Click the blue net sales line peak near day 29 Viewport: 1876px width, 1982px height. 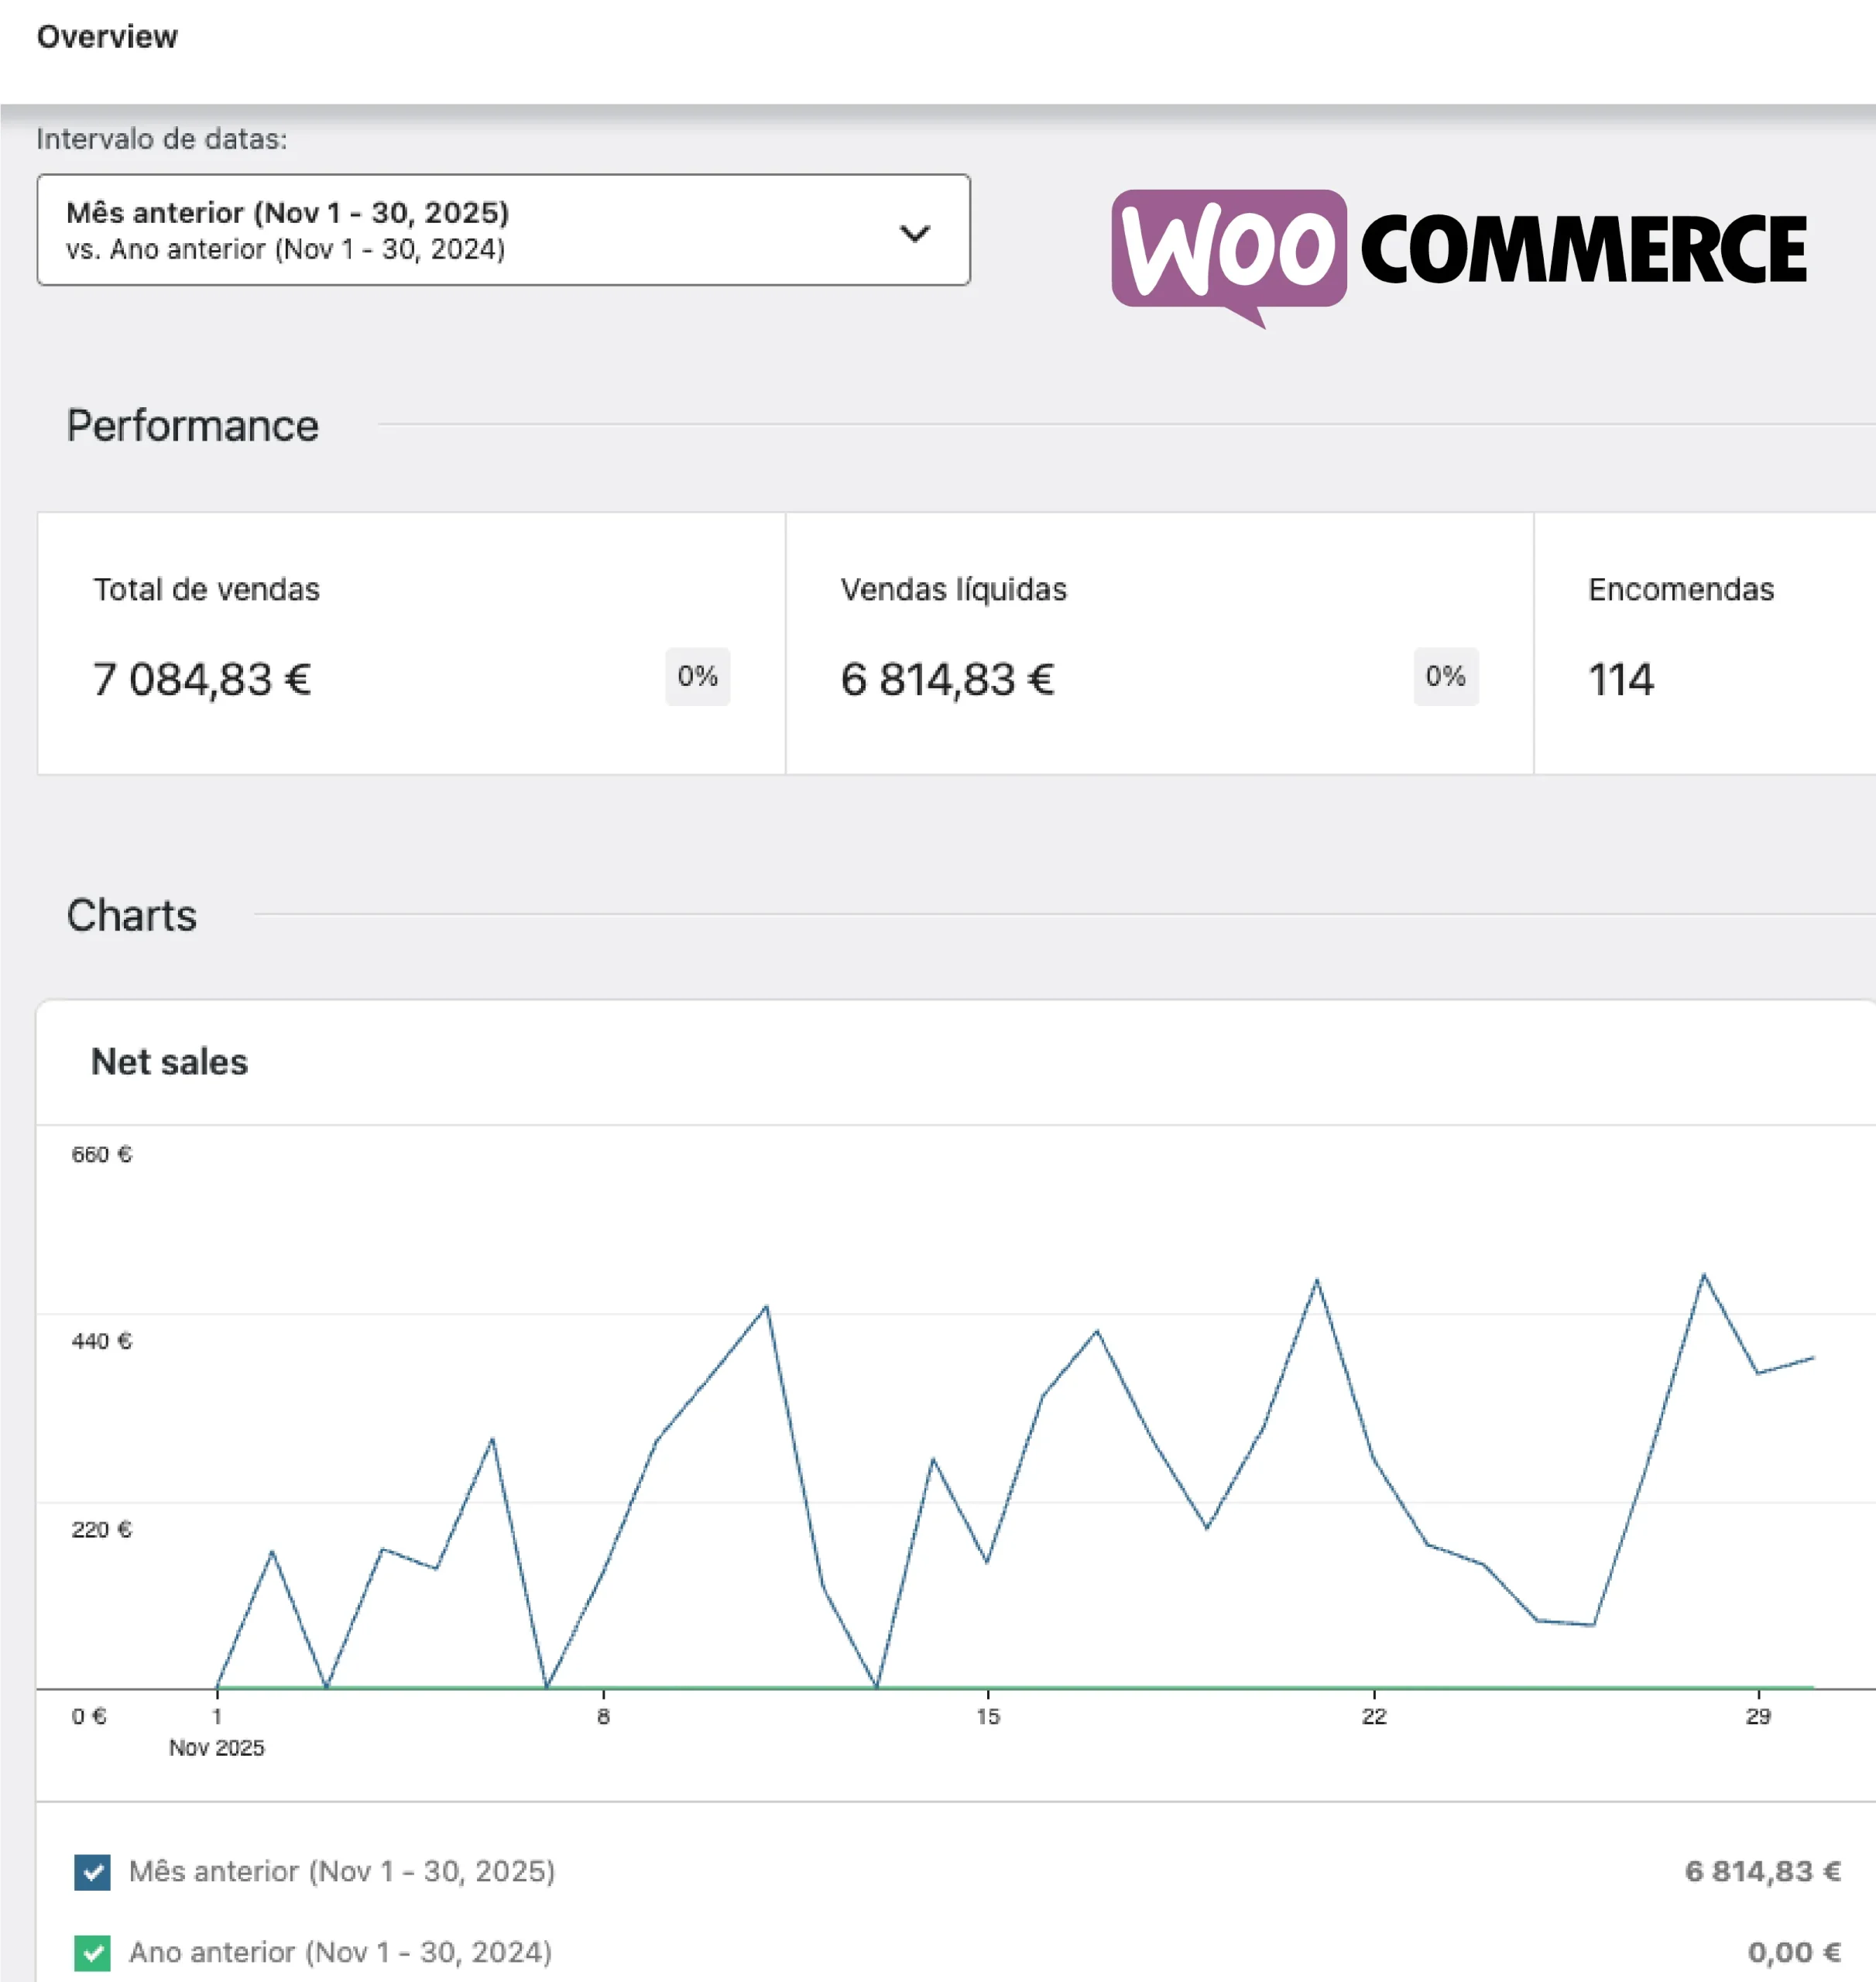coord(1704,1275)
